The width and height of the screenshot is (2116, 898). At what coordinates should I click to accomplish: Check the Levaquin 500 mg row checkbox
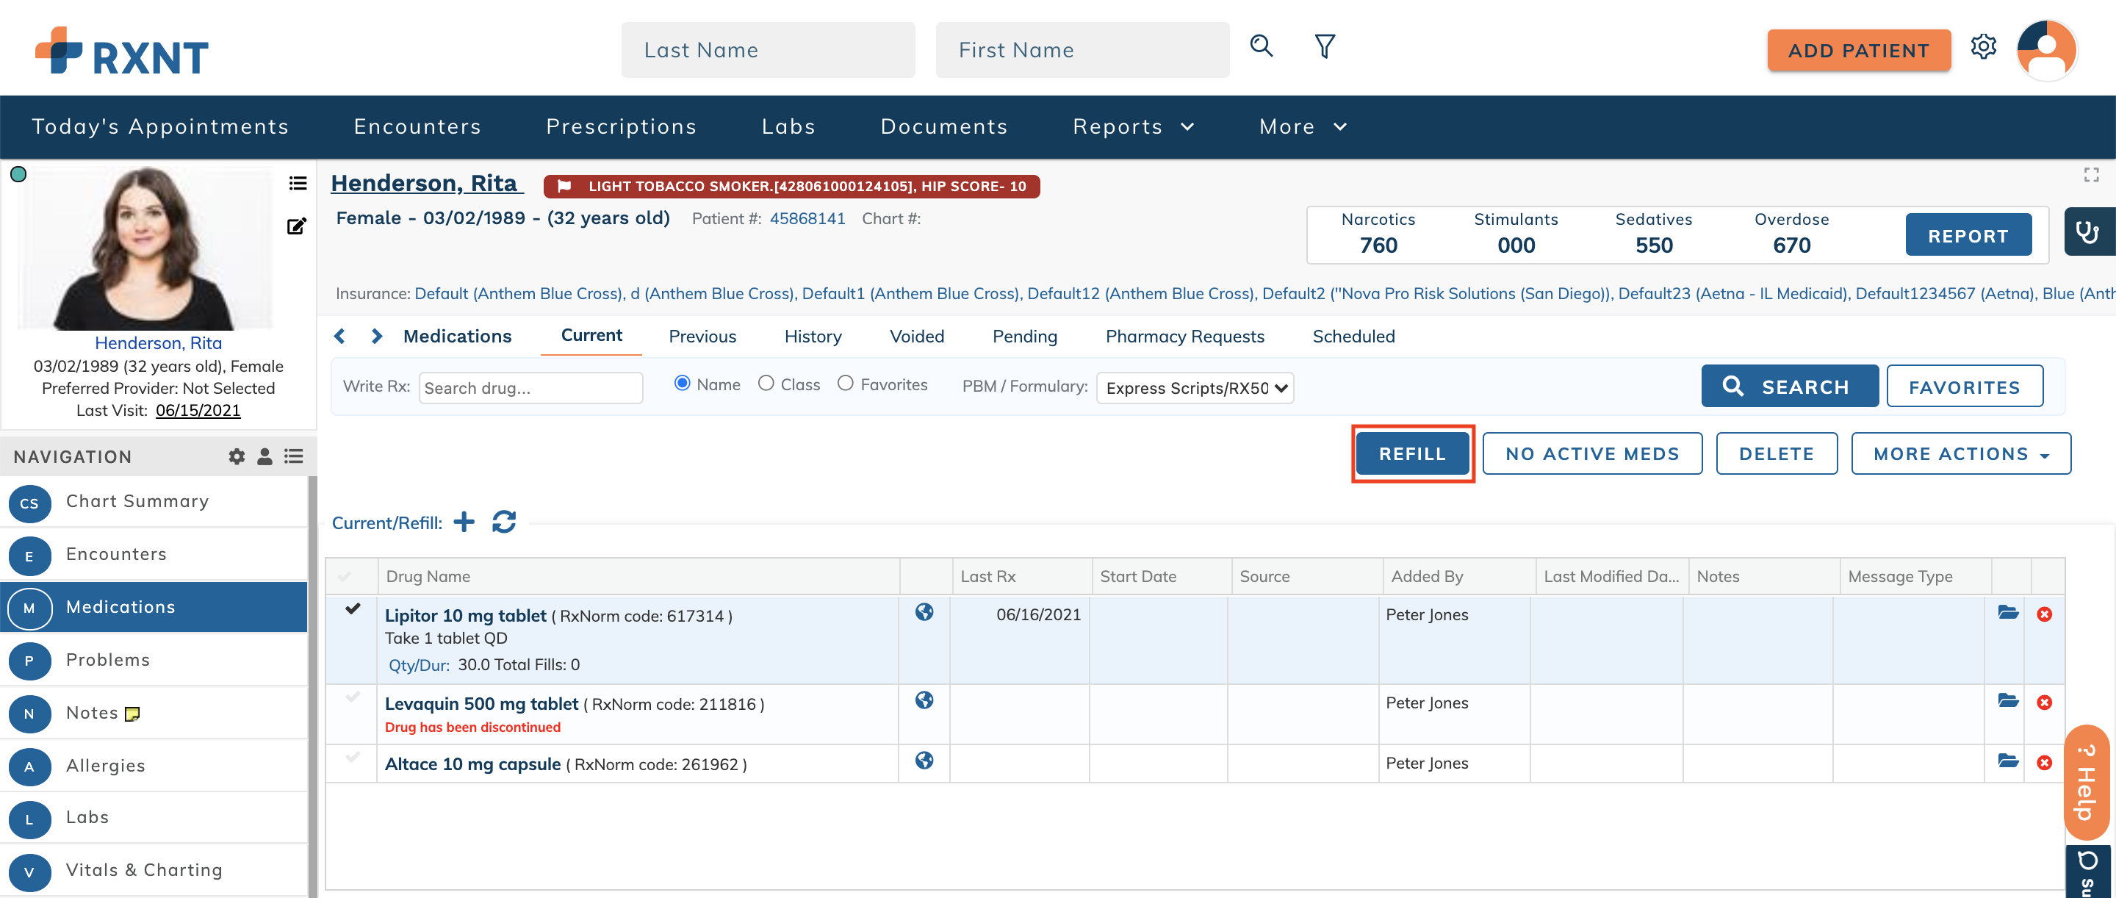point(353,697)
